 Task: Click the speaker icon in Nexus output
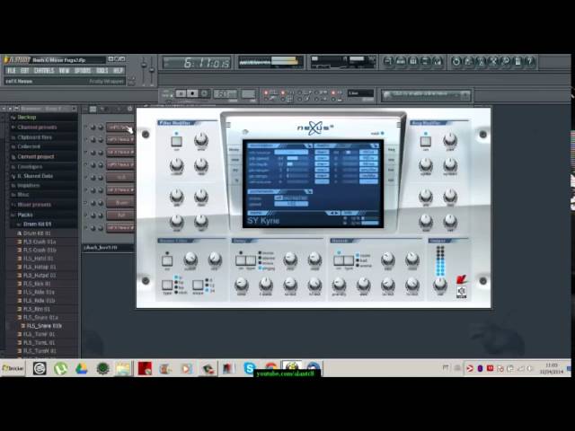click(x=461, y=292)
